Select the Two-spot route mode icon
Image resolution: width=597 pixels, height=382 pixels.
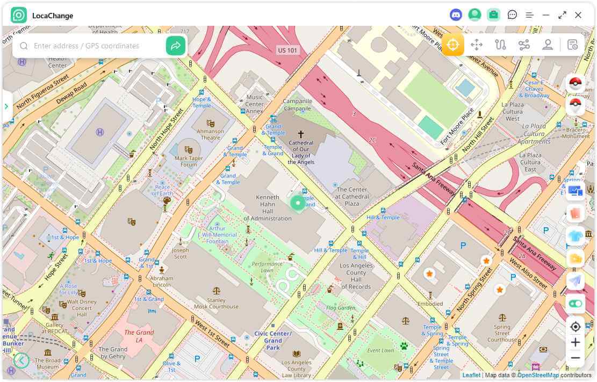click(500, 45)
